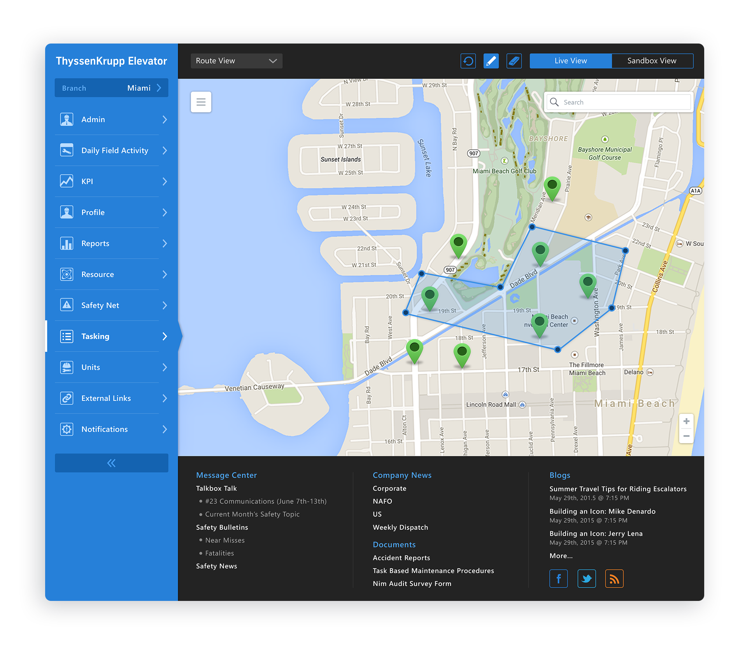Open Current Month's Safety Topic
The height and width of the screenshot is (646, 747).
click(x=252, y=514)
